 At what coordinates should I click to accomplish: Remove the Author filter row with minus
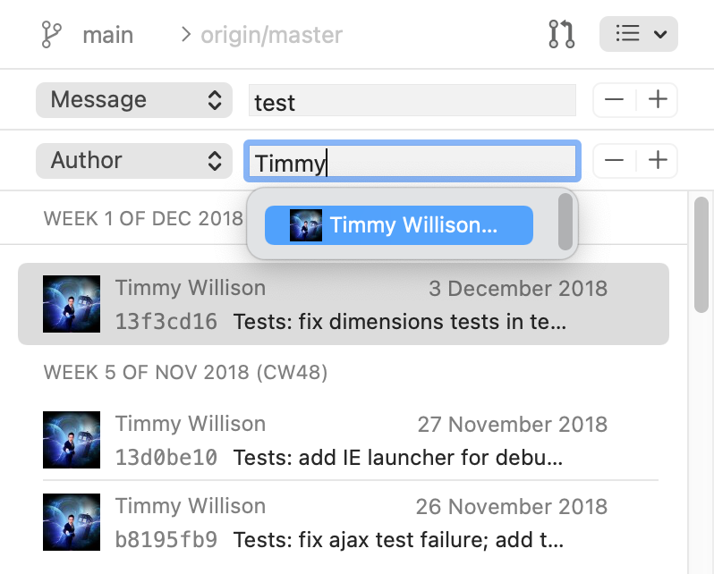(x=615, y=161)
